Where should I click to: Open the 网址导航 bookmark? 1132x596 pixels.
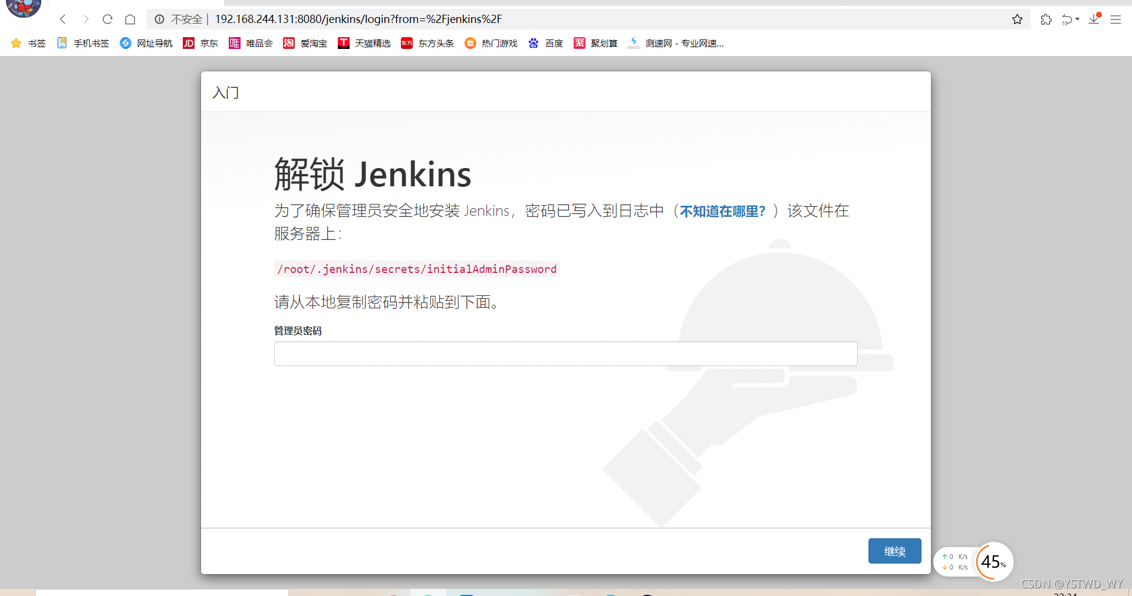[x=146, y=43]
